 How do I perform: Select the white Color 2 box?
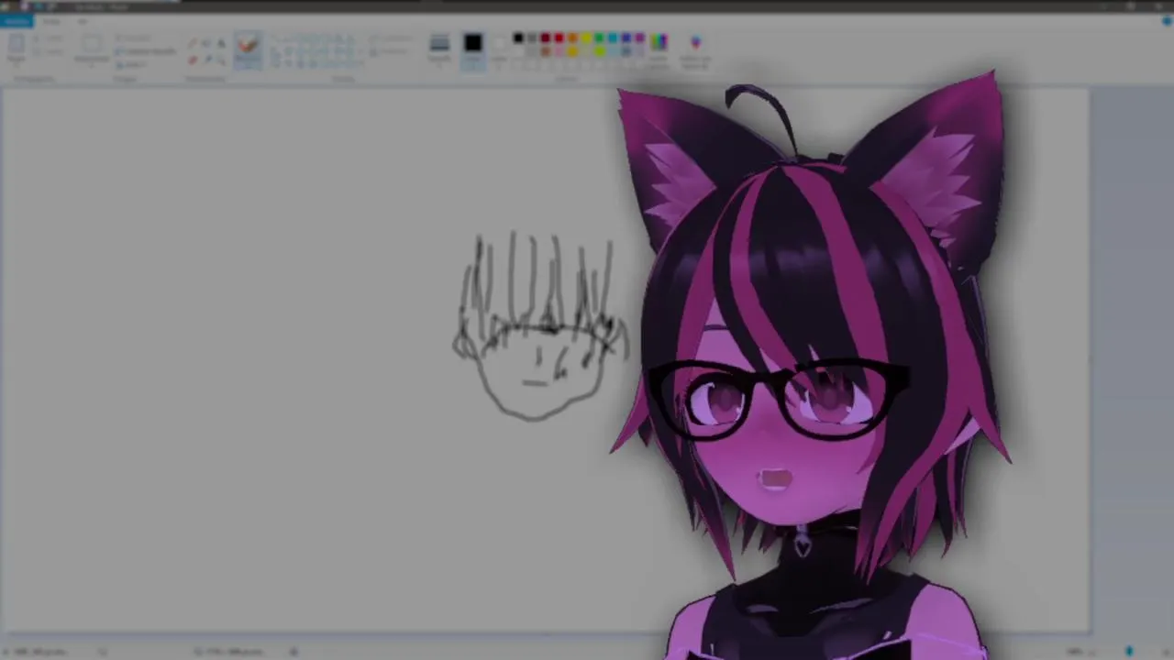click(500, 49)
